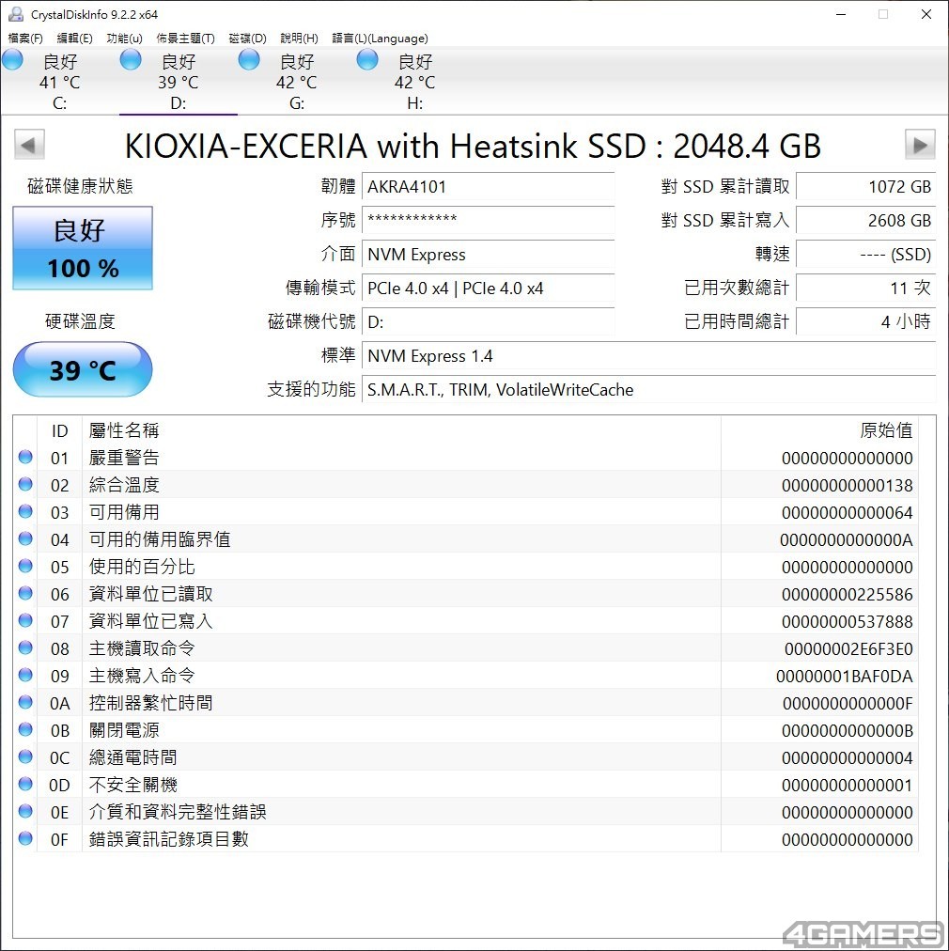
Task: Click the 標準 field NVM Express 1.4
Action: pyautogui.click(x=649, y=356)
